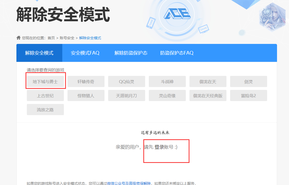Select the 御龙在天 game
The width and height of the screenshot is (289, 185).
(x=208, y=81)
